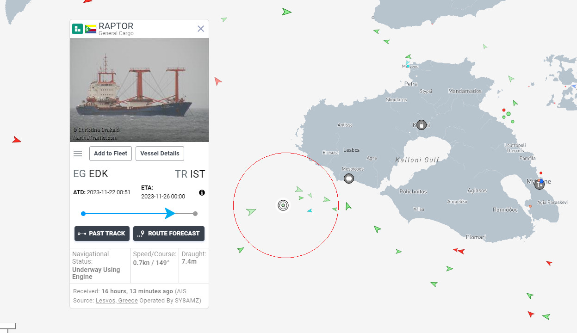The width and height of the screenshot is (577, 333).
Task: Open Vessel Details
Action: pos(160,154)
